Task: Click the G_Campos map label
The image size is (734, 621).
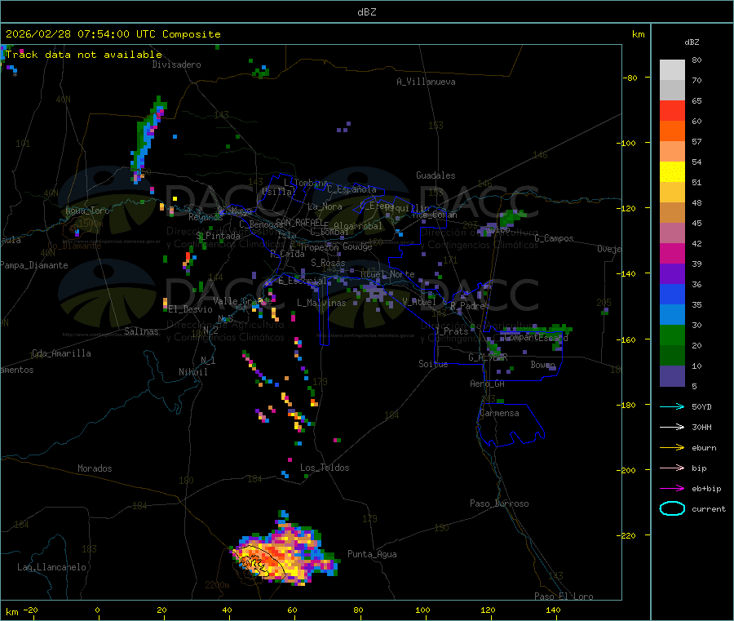Action: (555, 238)
